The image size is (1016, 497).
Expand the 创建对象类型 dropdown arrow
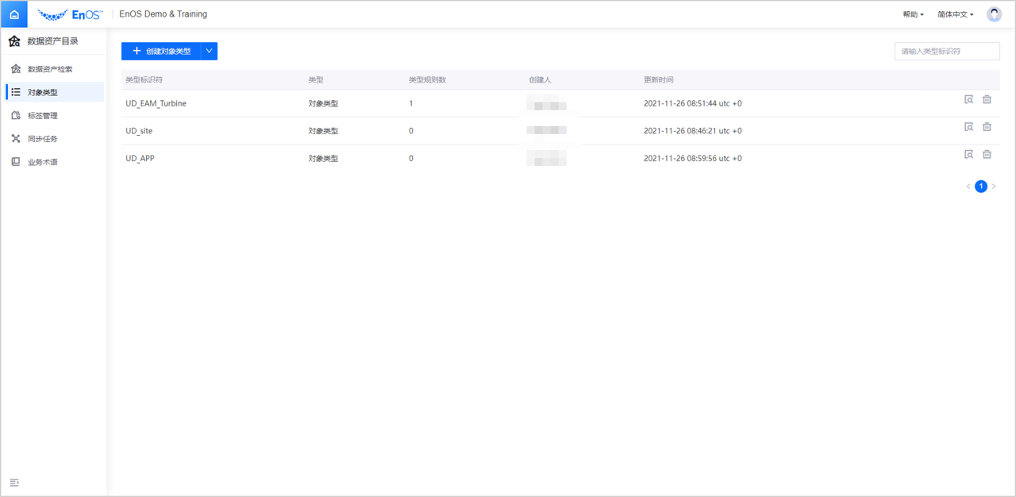(x=209, y=50)
